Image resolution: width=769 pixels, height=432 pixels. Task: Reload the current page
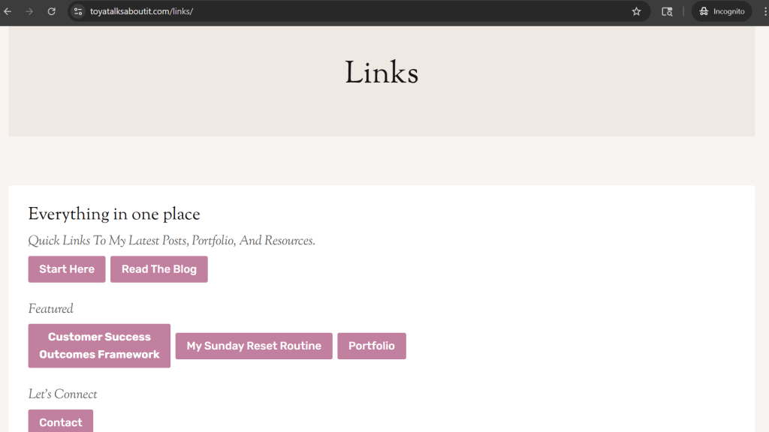click(51, 11)
